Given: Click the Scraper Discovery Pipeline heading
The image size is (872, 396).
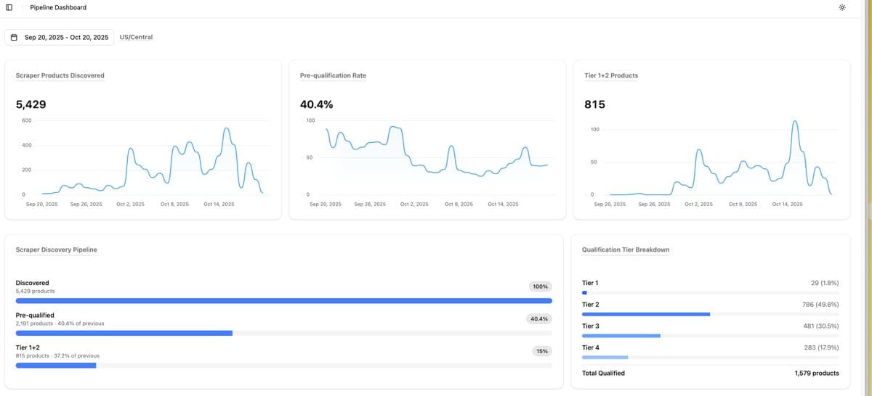Looking at the screenshot, I should click(x=56, y=249).
